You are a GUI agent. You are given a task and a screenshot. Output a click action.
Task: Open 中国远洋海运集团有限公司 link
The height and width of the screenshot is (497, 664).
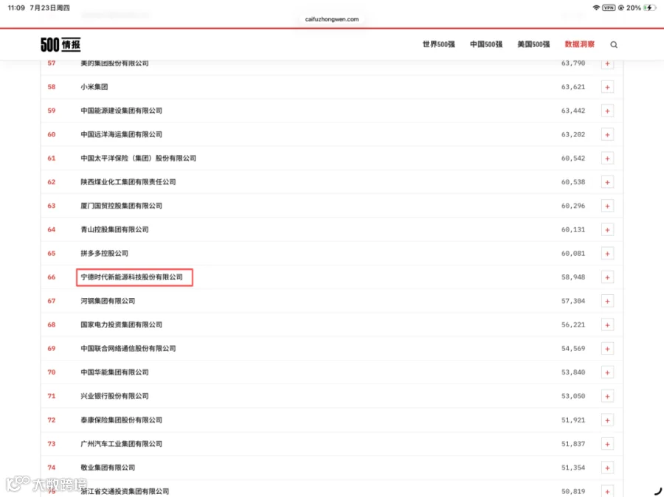click(121, 134)
